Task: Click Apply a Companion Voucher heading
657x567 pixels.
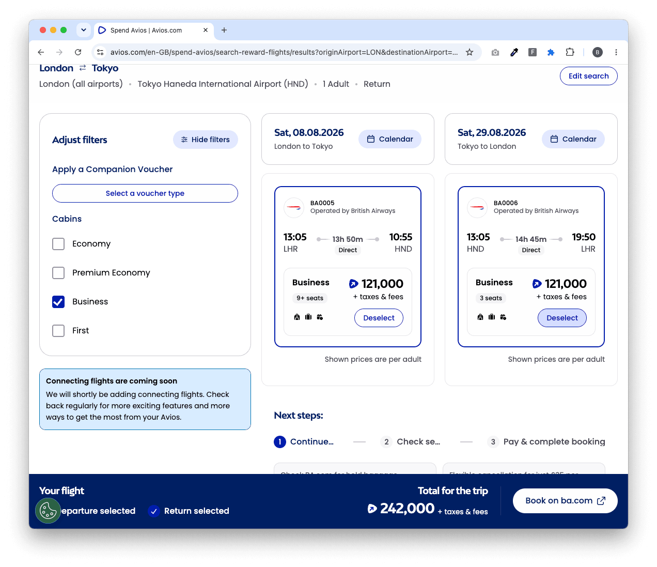Action: pos(113,170)
